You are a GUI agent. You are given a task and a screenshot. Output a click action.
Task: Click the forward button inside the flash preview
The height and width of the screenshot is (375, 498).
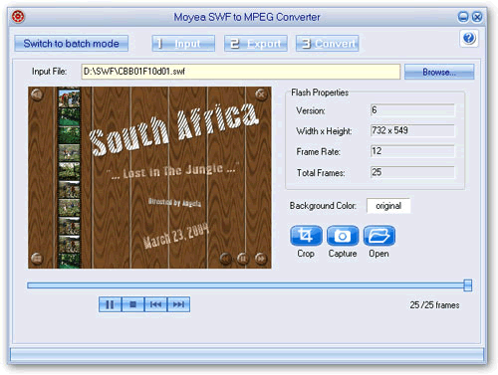261,258
